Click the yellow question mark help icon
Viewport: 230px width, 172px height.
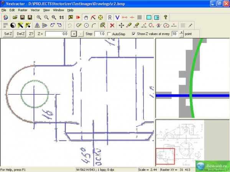click(x=165, y=17)
